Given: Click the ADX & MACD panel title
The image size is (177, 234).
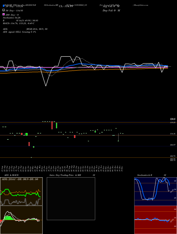Looking at the screenshot, I should click(11, 175).
